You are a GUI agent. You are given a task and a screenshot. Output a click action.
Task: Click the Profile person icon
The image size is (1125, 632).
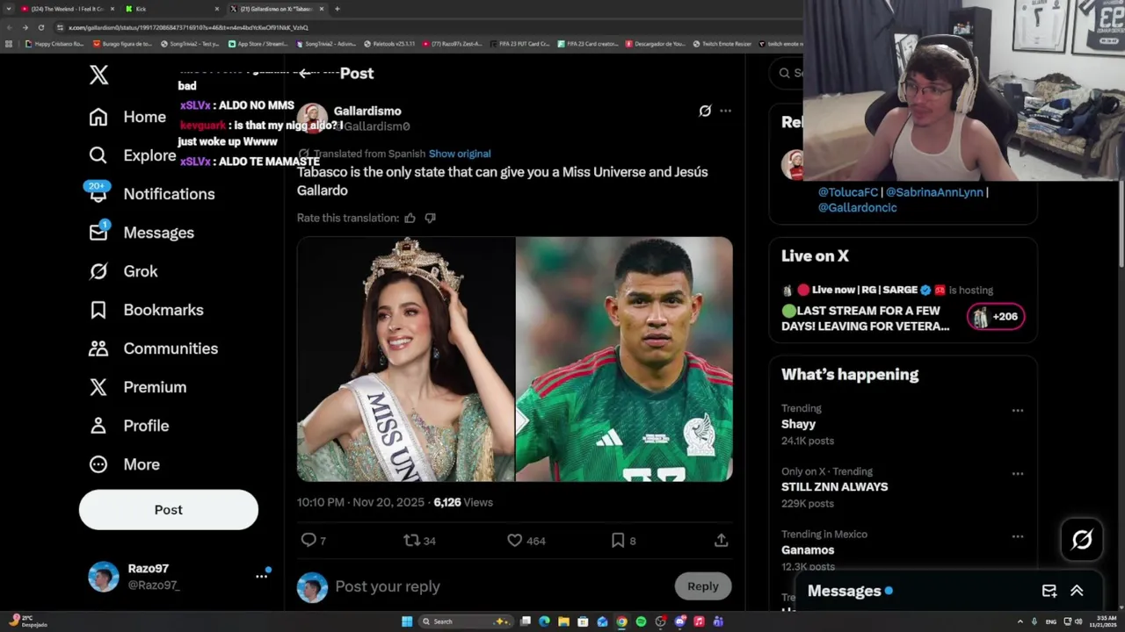[x=98, y=426]
